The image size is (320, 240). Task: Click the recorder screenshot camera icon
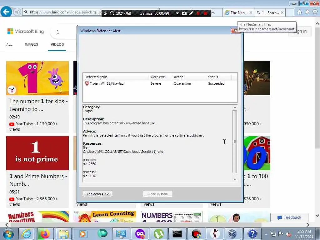(184, 13)
